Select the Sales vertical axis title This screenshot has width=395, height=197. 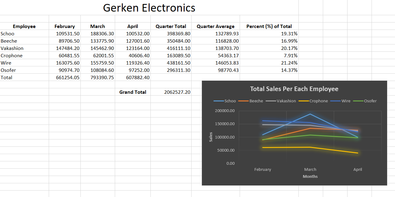pyautogui.click(x=211, y=137)
